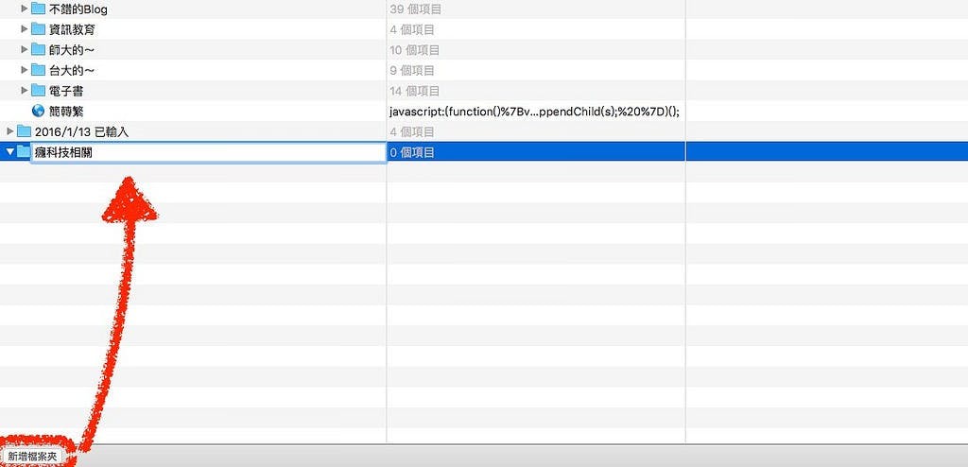Image resolution: width=968 pixels, height=467 pixels.
Task: Expand the 2016/1/13 已輸入 folder
Action: pyautogui.click(x=9, y=131)
